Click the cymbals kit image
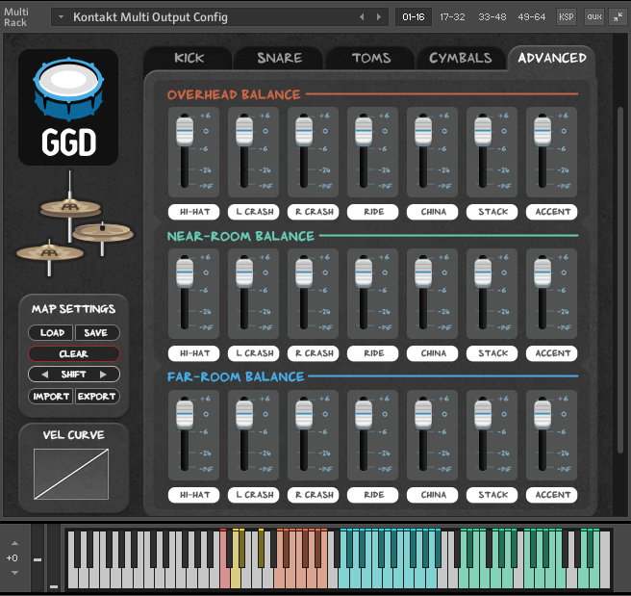This screenshot has height=596, width=631. 73,224
